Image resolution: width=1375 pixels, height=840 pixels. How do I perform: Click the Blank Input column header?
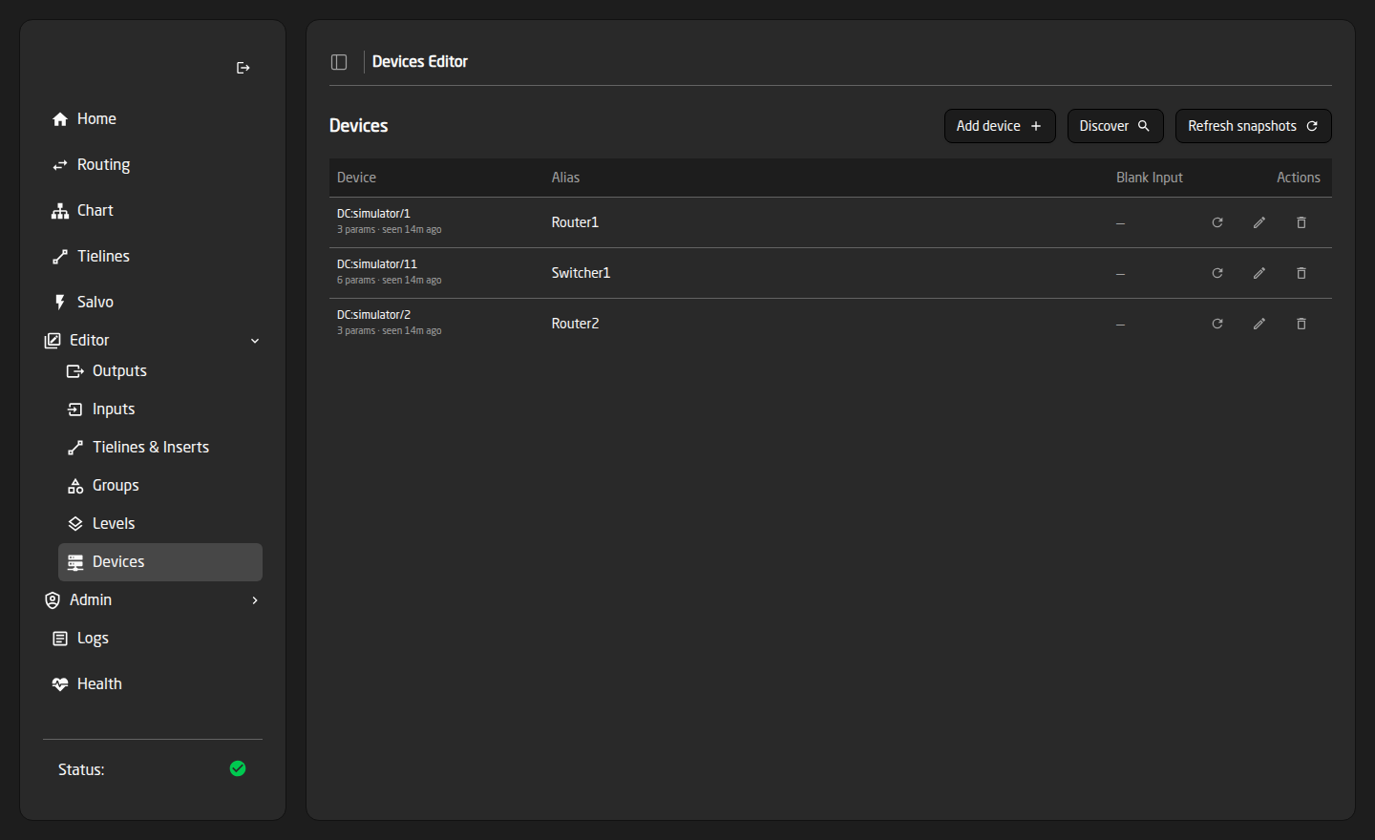(1150, 178)
